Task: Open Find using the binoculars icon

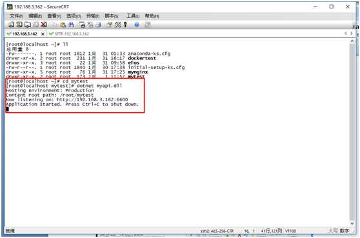Action: (71, 25)
